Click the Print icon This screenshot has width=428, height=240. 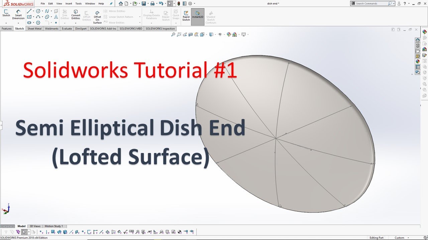pyautogui.click(x=152, y=4)
